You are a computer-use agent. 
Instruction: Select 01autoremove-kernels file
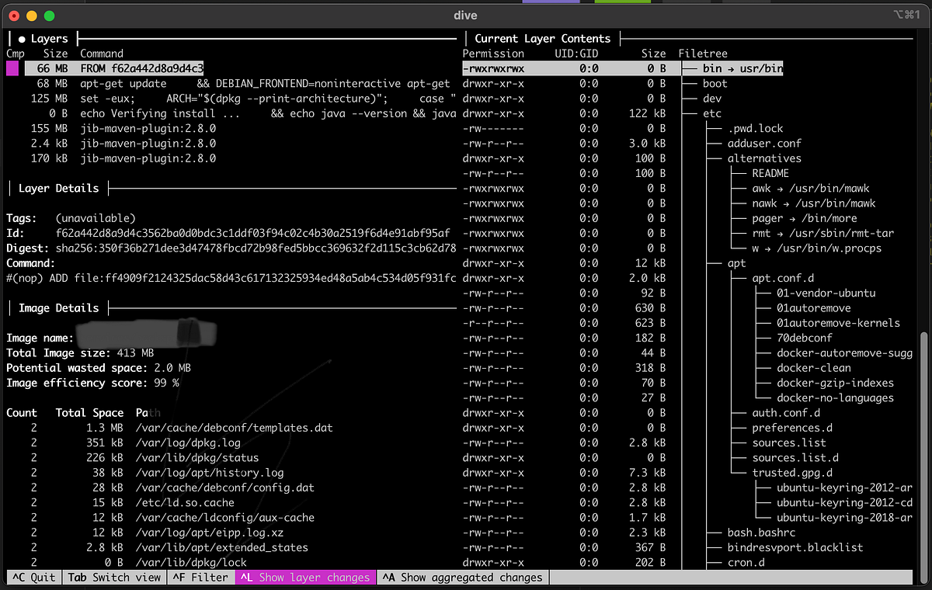coord(839,323)
